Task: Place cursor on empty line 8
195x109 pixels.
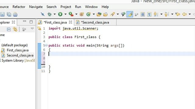Action: pos(121,58)
